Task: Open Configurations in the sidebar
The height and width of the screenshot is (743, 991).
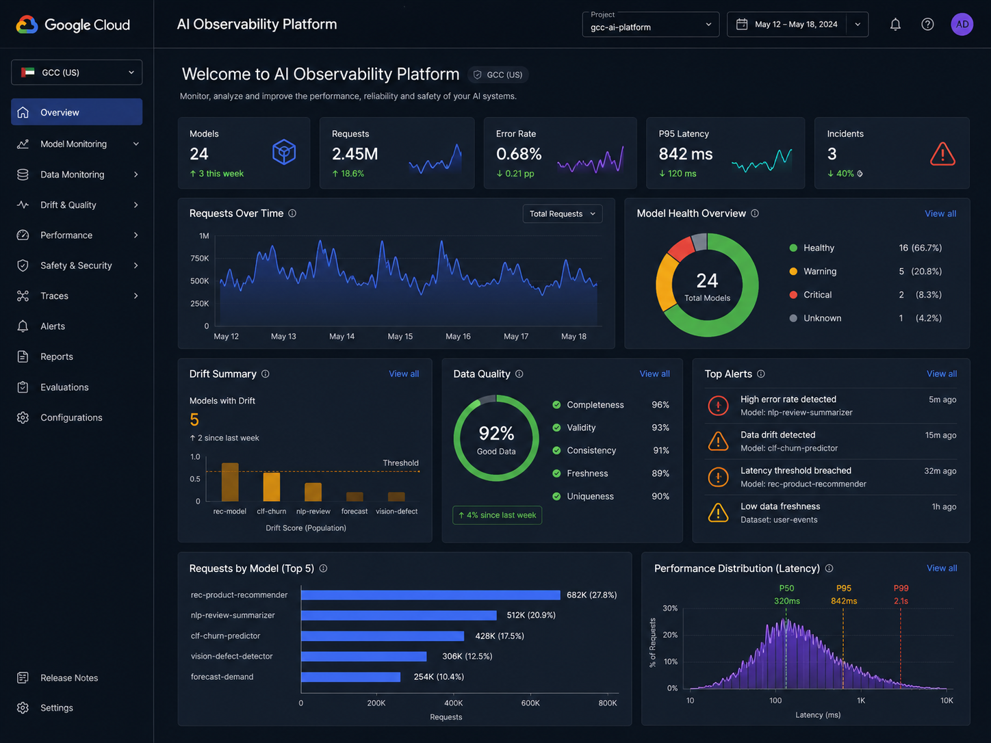Action: 77,417
